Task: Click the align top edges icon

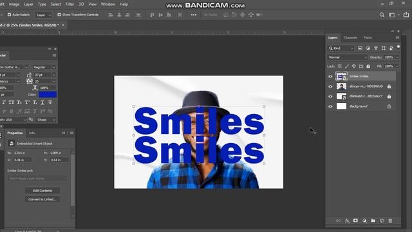Action: [152, 15]
